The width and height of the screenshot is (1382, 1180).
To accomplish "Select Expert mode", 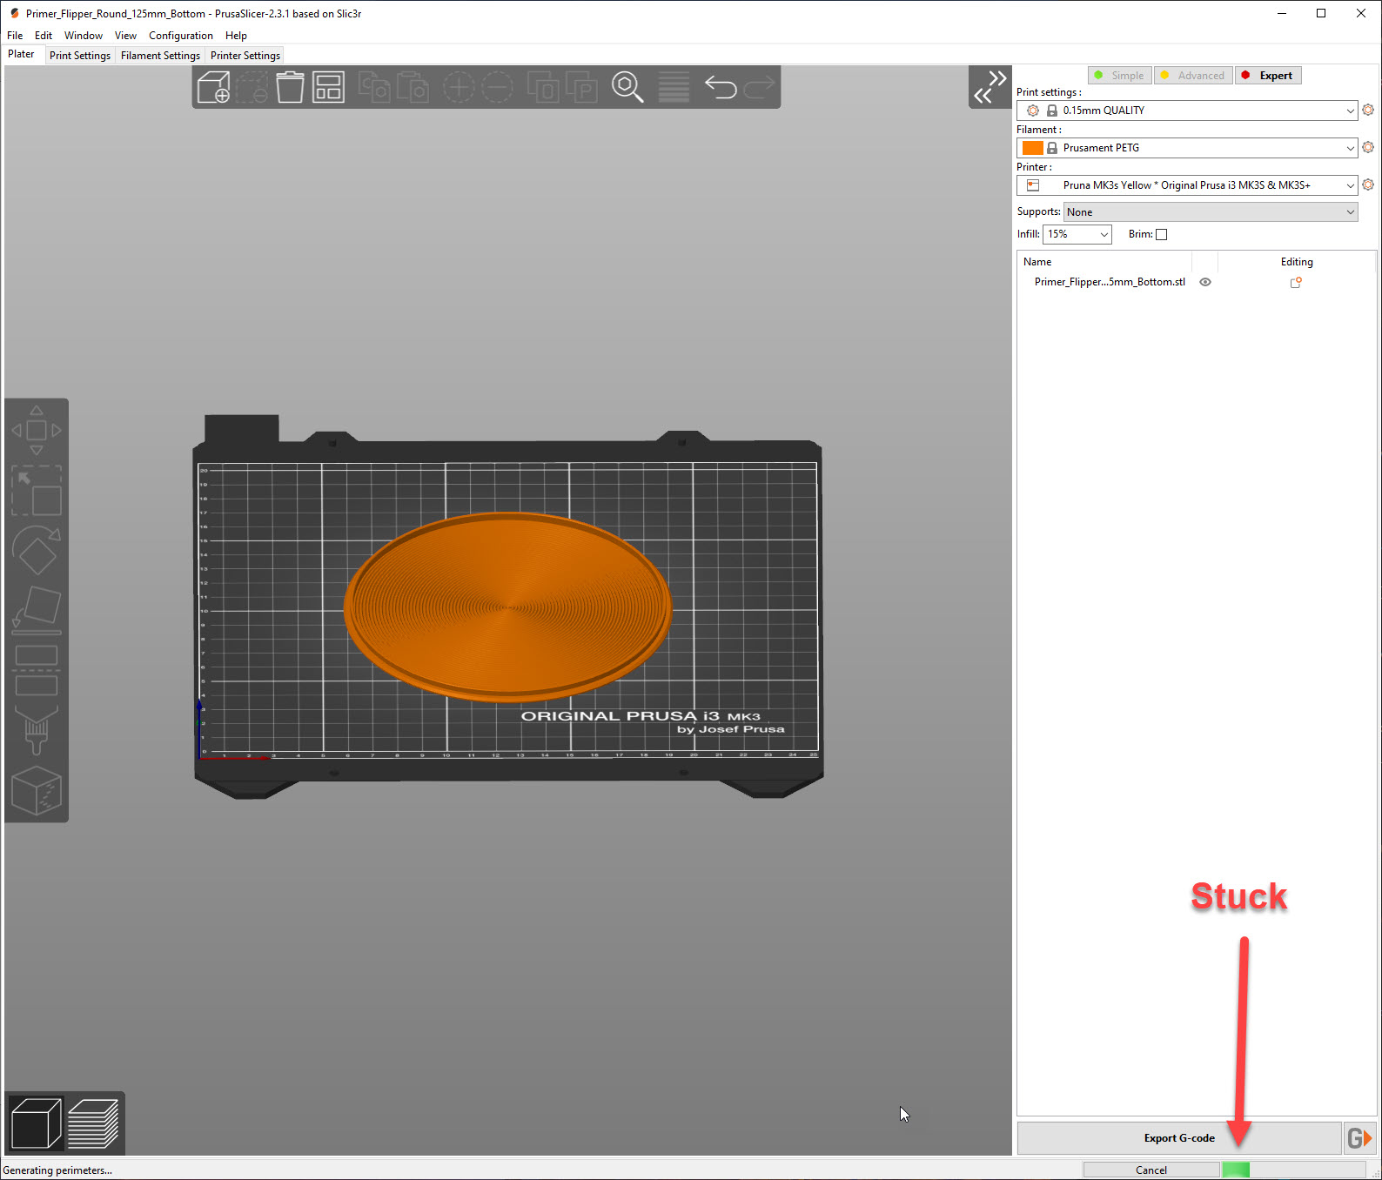I will pyautogui.click(x=1268, y=76).
